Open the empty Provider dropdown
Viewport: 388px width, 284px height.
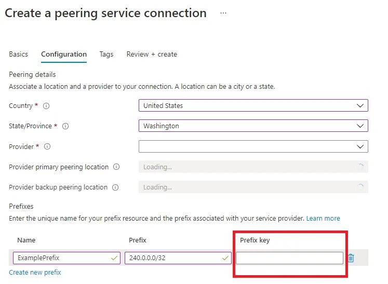click(253, 147)
